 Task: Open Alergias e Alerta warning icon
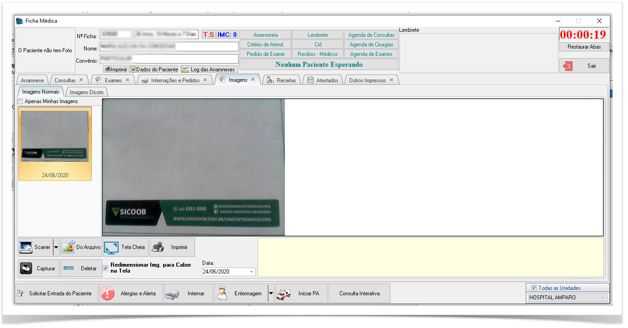point(107,293)
